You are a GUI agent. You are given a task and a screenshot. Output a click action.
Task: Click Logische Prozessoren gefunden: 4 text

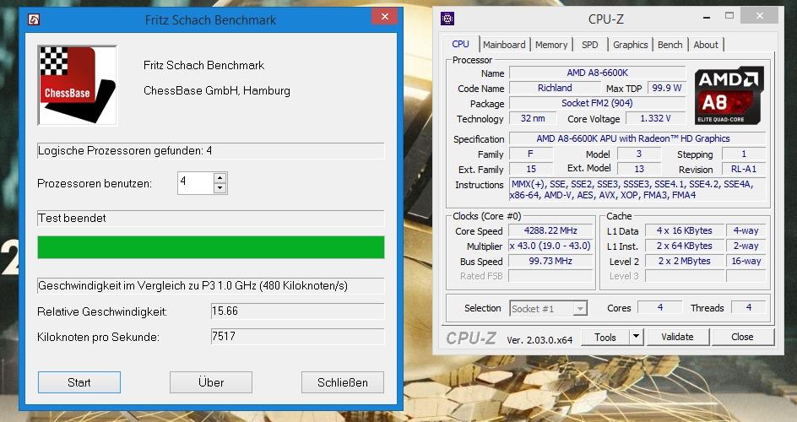point(125,151)
